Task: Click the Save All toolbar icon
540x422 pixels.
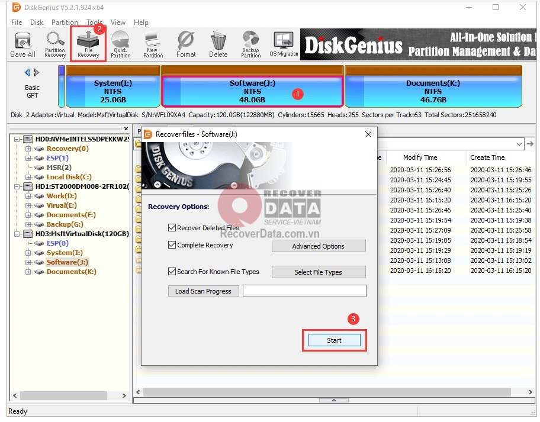Action: [22, 45]
